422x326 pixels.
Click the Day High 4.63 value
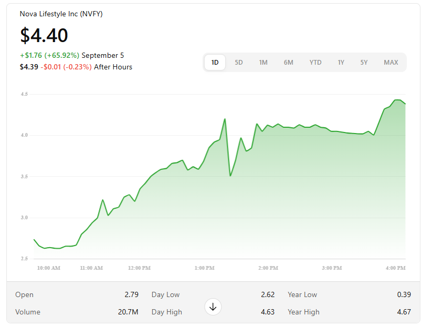pos(267,312)
